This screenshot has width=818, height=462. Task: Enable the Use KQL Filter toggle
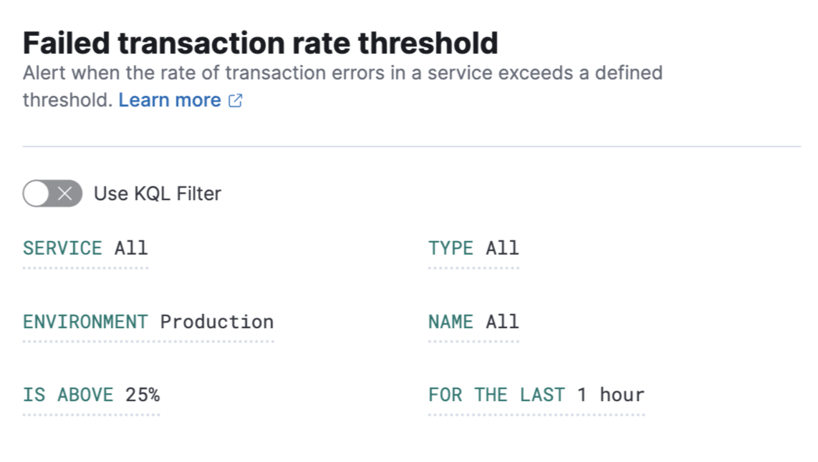50,193
